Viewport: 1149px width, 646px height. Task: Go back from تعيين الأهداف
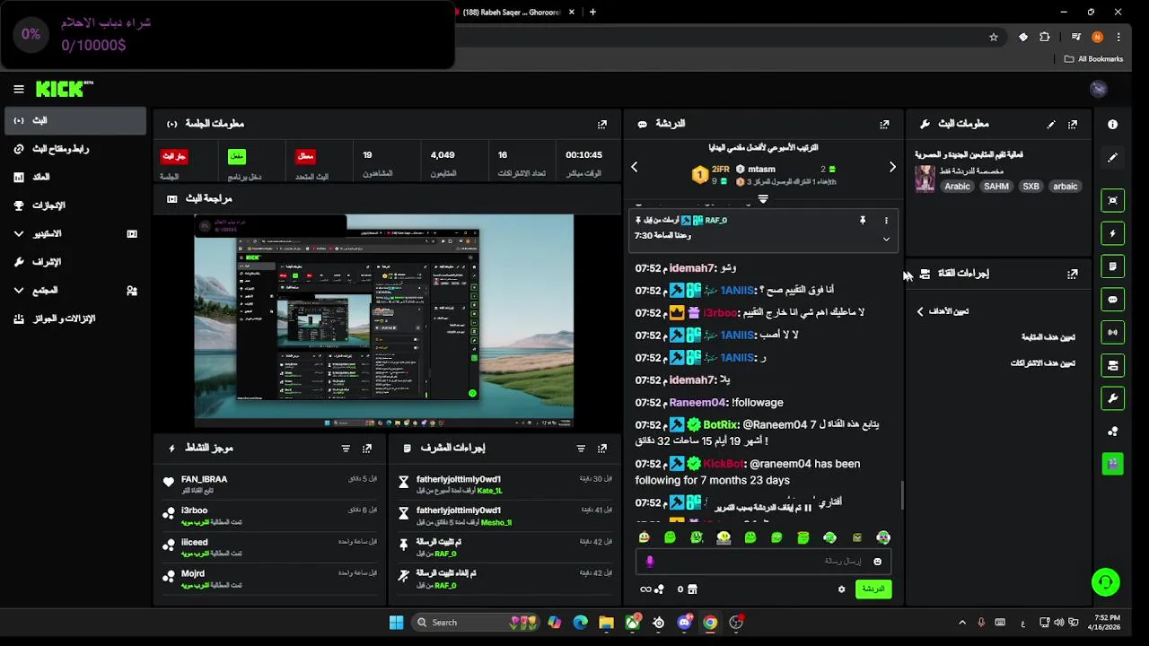(920, 311)
